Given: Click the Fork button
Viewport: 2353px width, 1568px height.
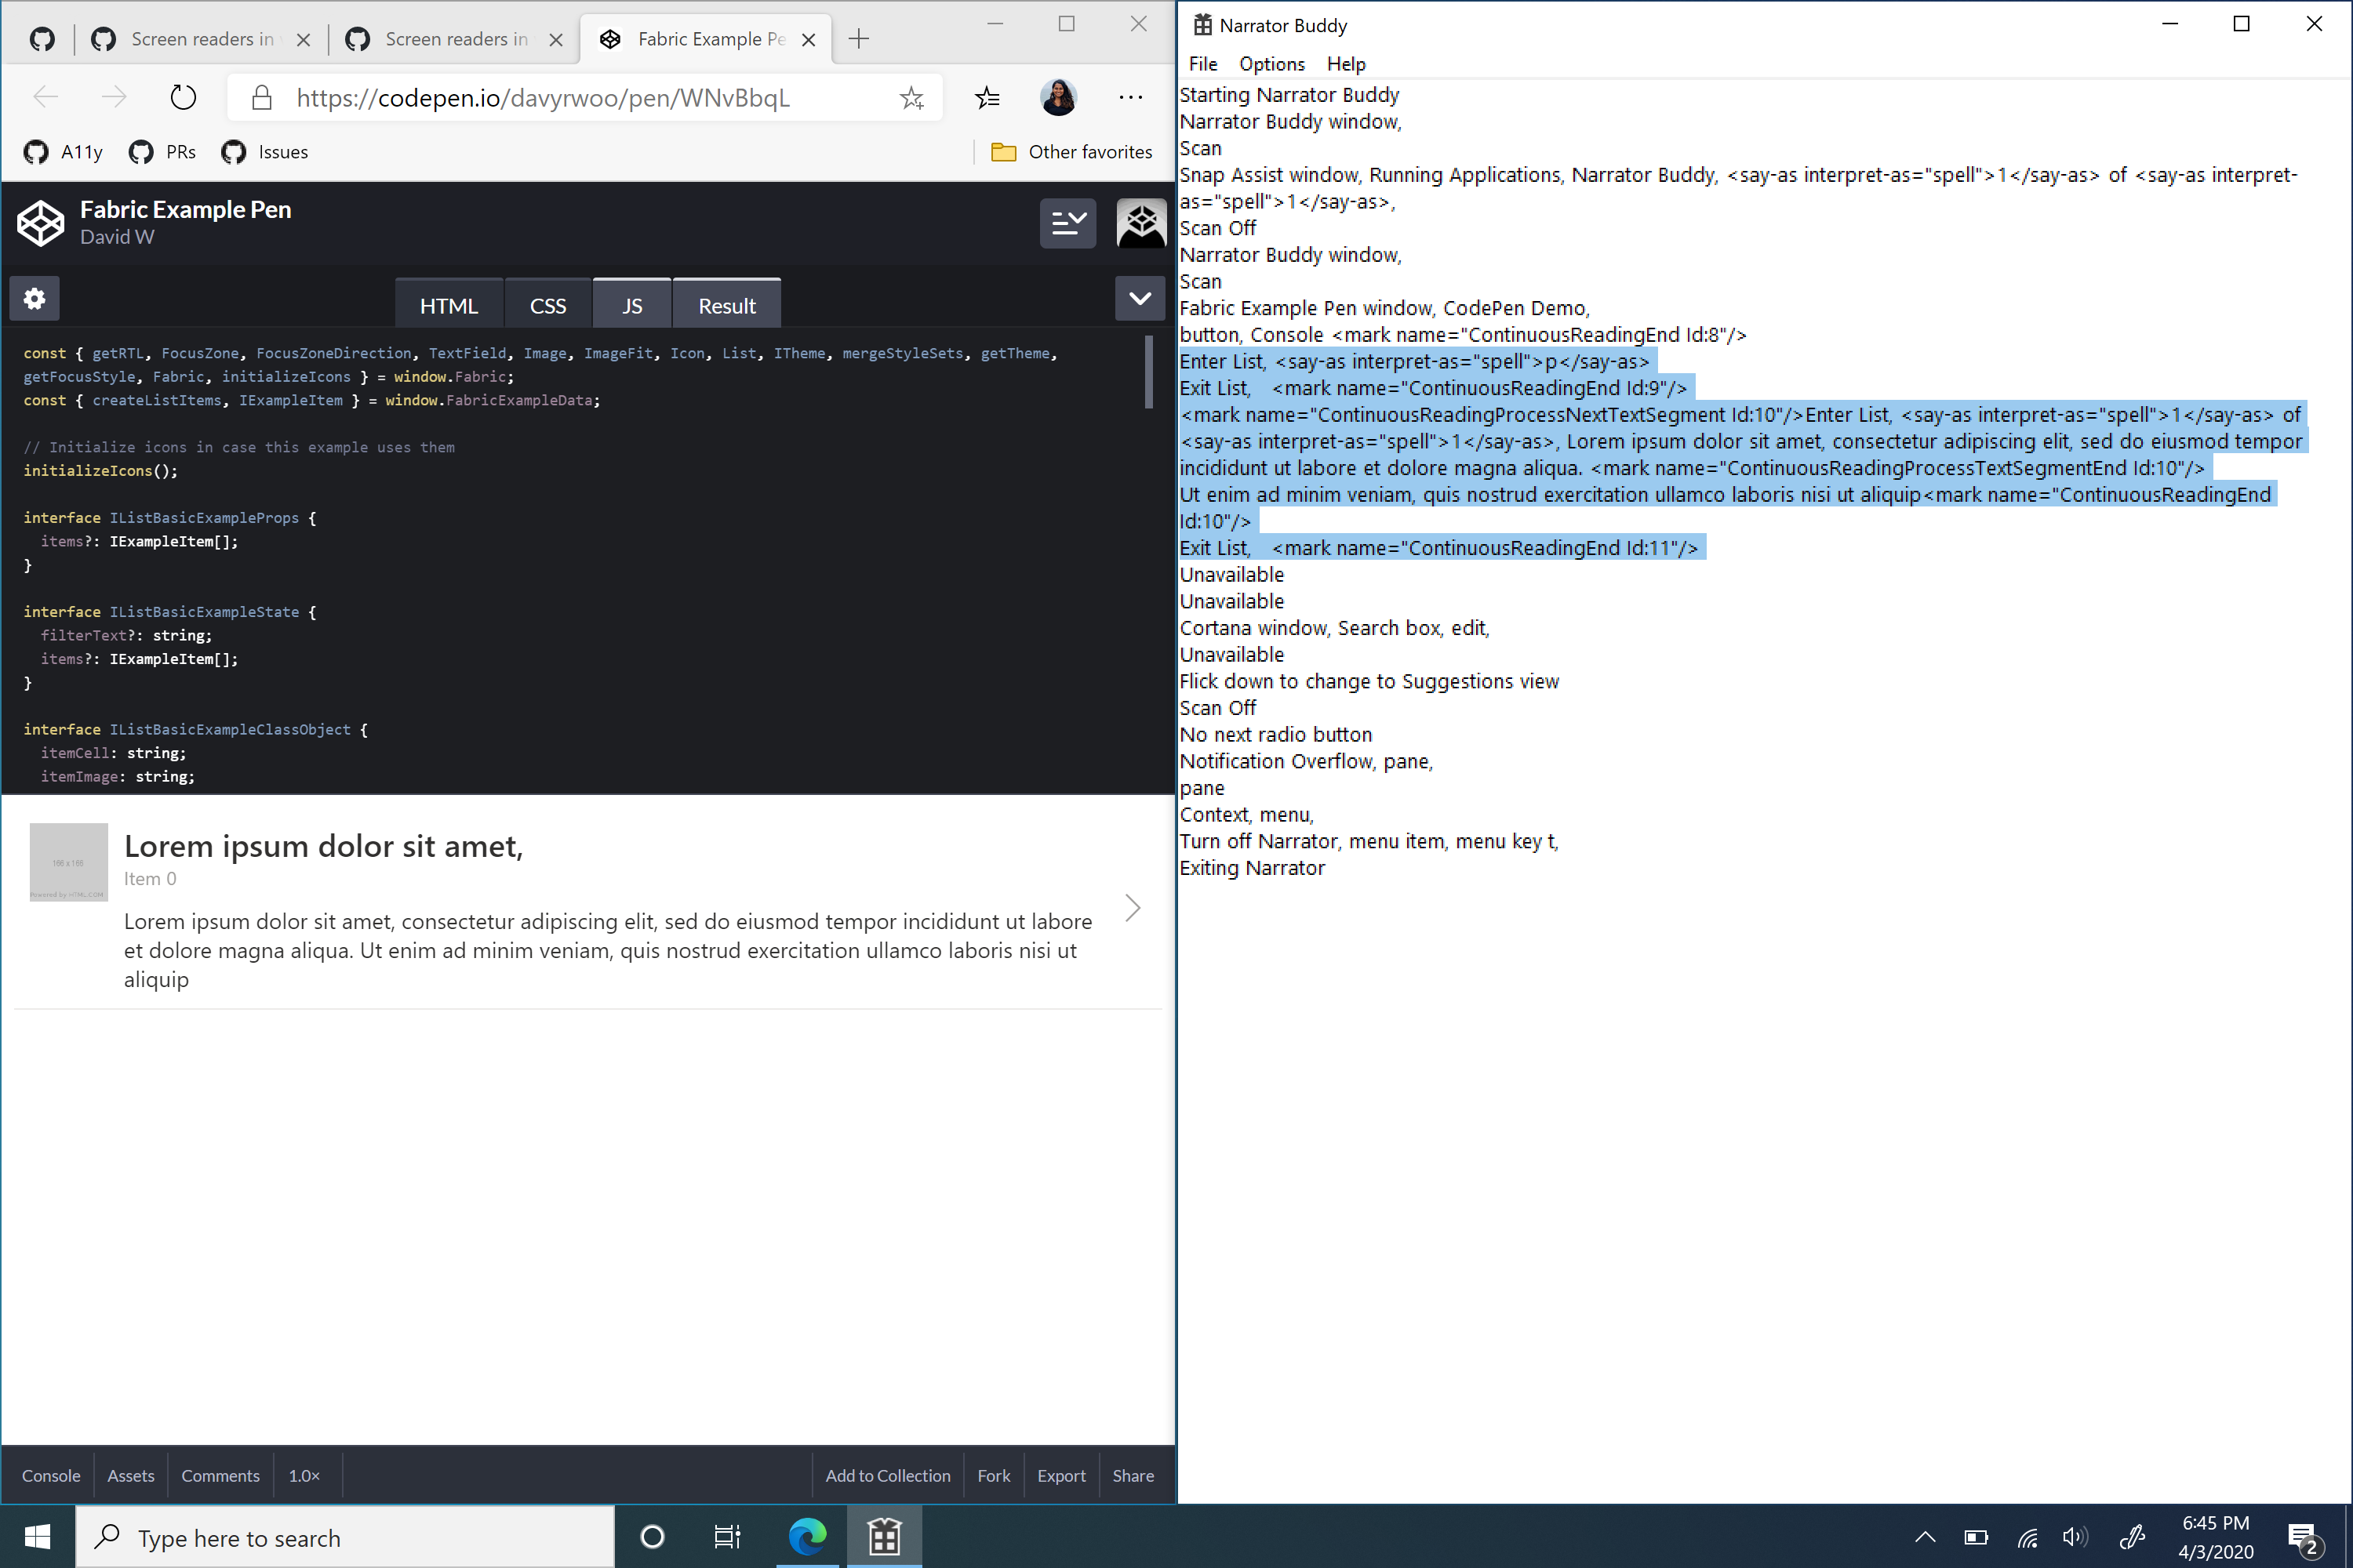Looking at the screenshot, I should click(994, 1475).
